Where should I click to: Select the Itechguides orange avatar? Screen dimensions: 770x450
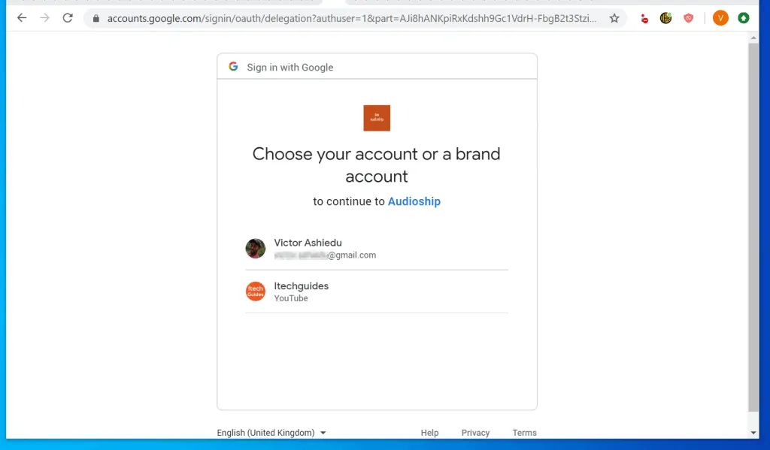pos(256,291)
